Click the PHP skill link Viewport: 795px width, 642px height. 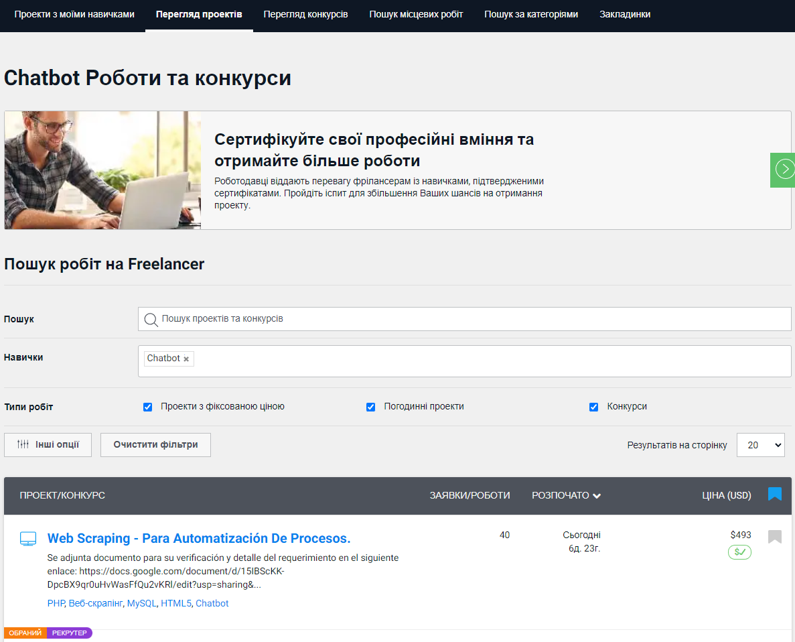[56, 603]
